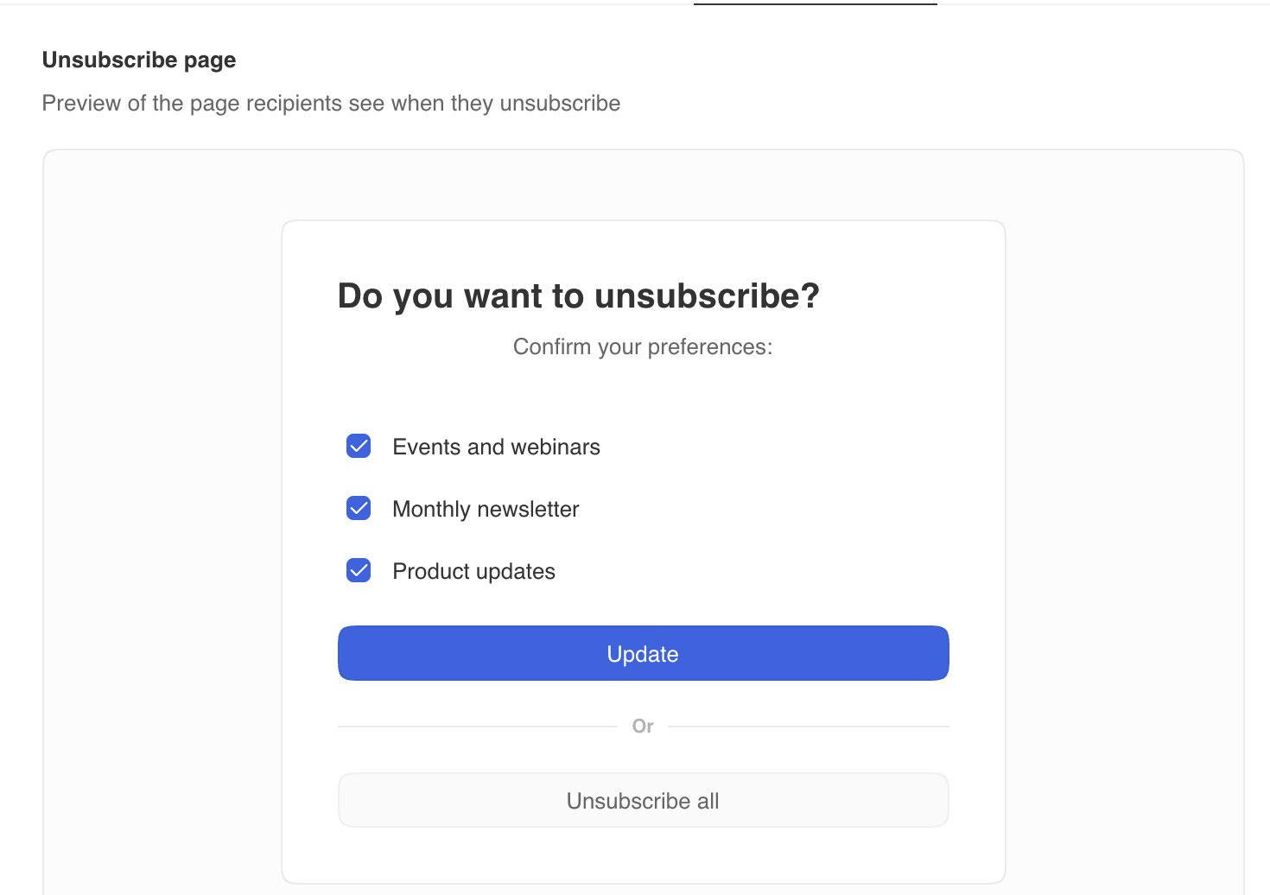Disable the Product updates checkbox

pyautogui.click(x=359, y=570)
